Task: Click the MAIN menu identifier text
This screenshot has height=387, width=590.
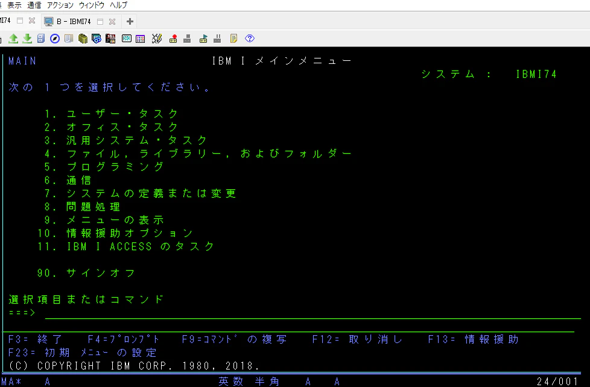Action: point(22,61)
